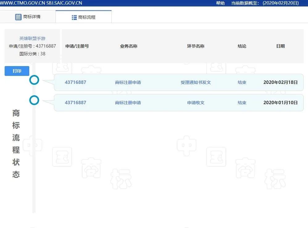This screenshot has height=228, width=308.
Task: Click the 日期 column header
Action: 281,46
